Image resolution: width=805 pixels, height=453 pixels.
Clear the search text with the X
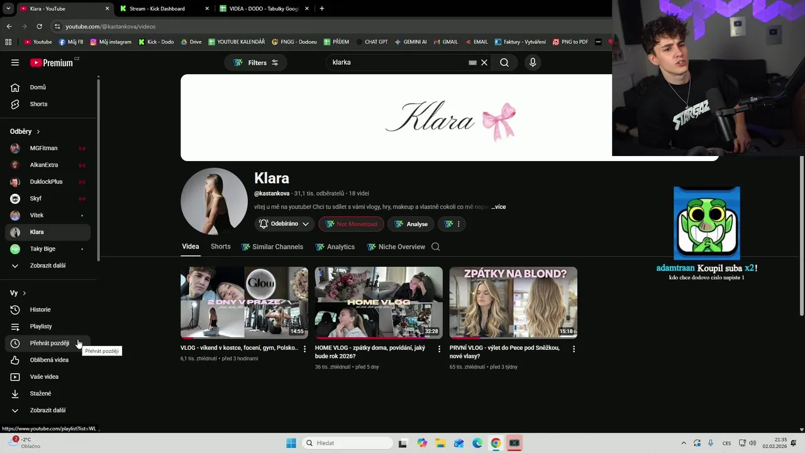click(484, 62)
